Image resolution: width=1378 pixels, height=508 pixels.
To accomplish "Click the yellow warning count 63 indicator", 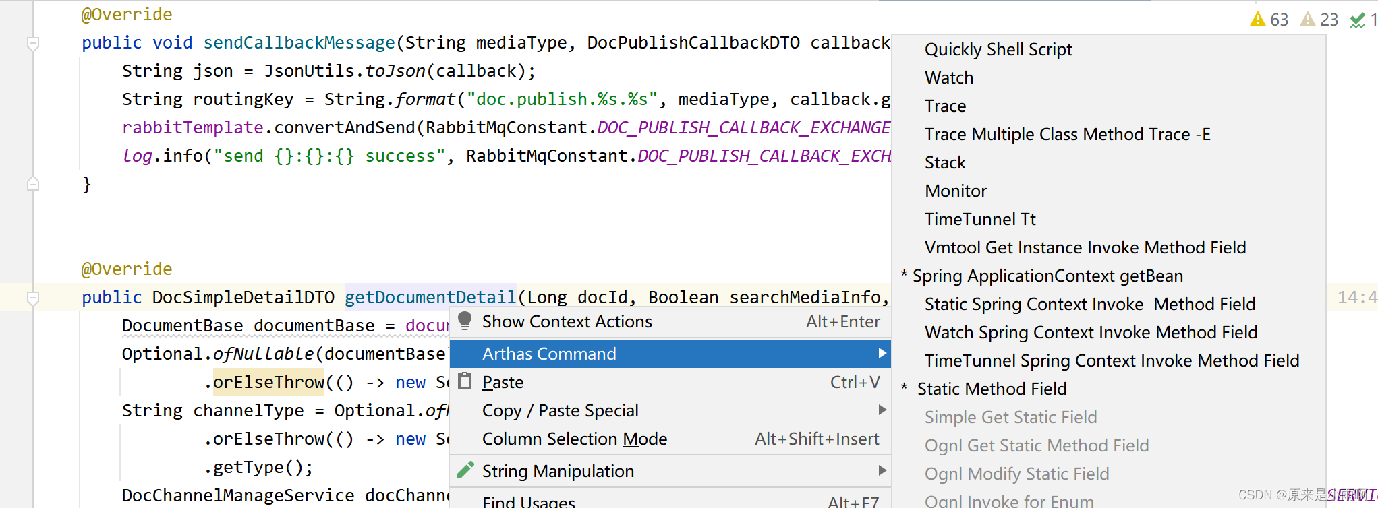I will click(1269, 20).
